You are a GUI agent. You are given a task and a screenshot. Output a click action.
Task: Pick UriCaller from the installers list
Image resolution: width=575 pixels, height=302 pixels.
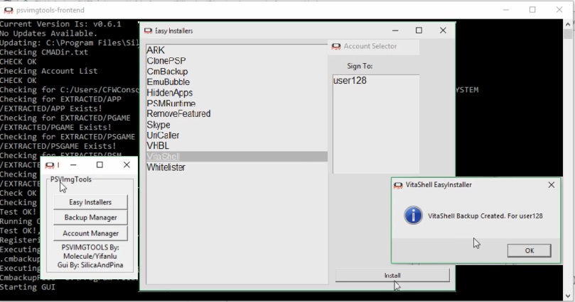pyautogui.click(x=237, y=135)
